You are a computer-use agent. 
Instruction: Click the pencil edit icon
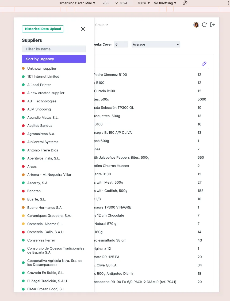click(204, 64)
